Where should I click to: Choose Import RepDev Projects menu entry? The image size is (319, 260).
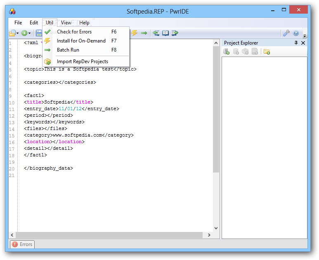click(x=86, y=61)
